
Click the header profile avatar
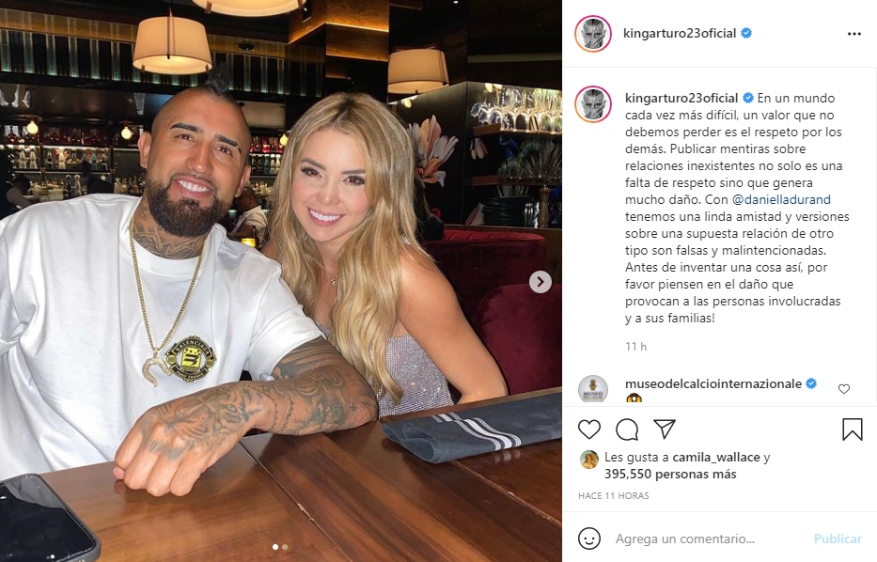pos(593,34)
